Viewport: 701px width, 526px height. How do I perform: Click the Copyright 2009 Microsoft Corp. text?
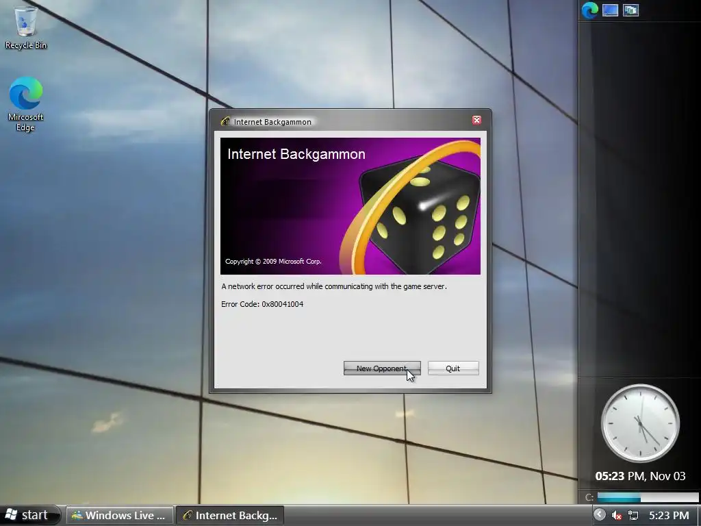click(x=273, y=261)
